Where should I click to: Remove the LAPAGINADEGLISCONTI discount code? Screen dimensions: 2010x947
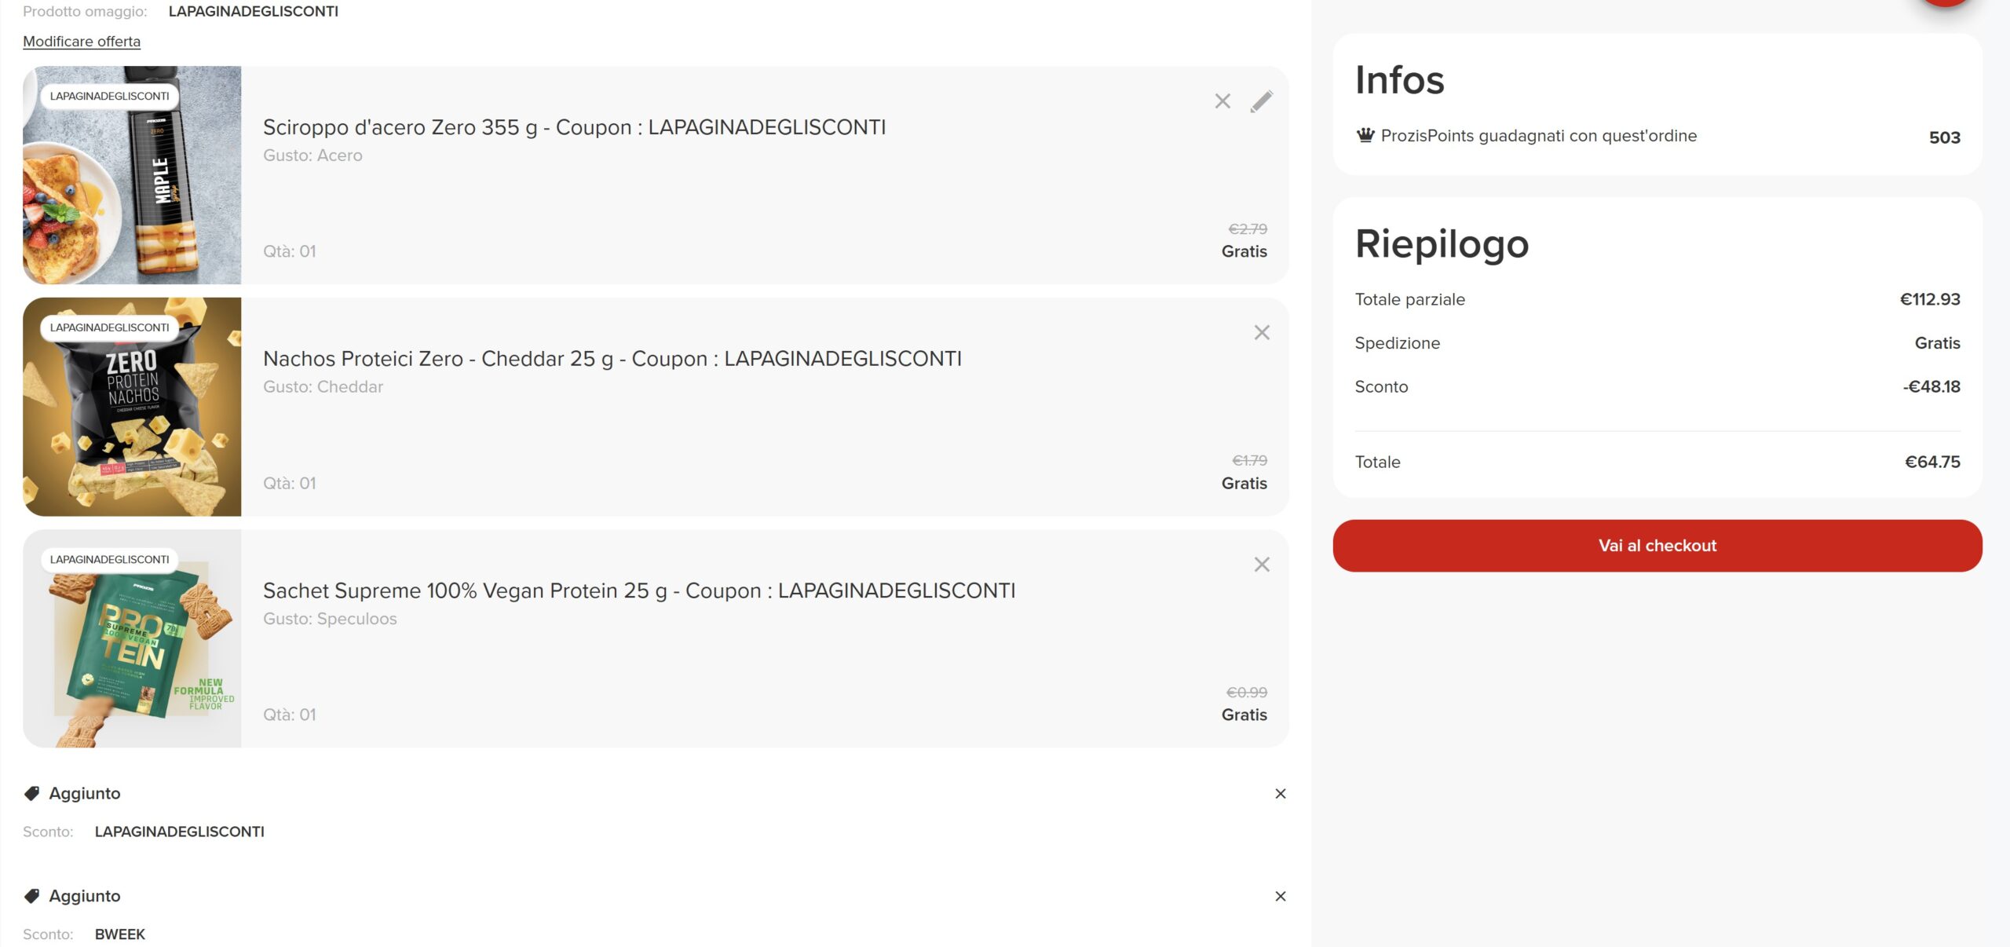[x=1280, y=794]
